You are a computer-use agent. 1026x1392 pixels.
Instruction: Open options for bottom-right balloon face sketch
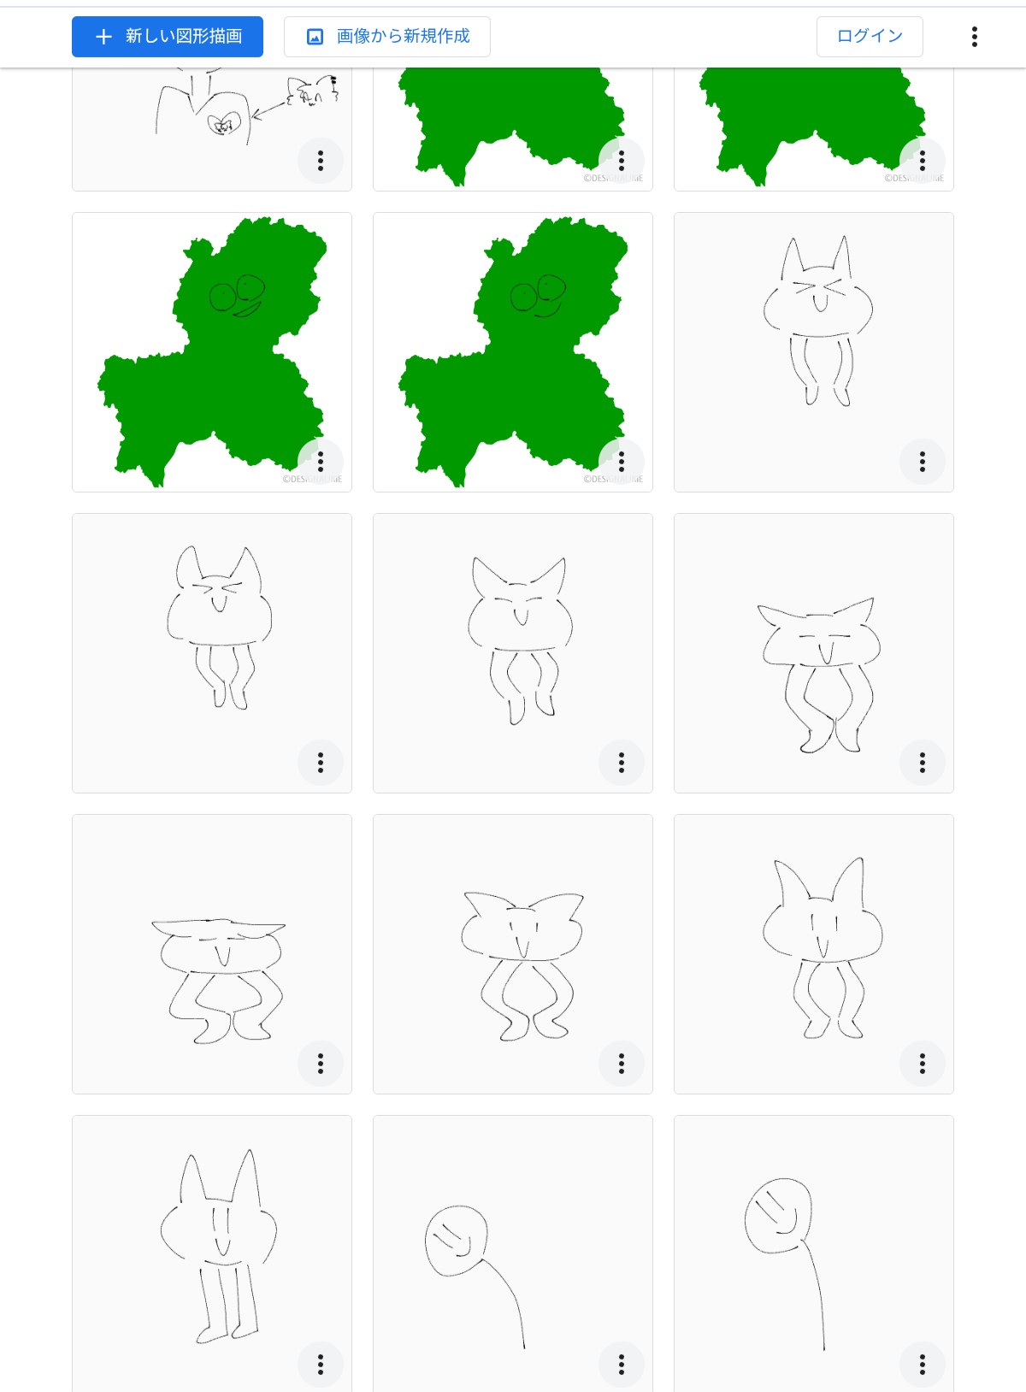[x=923, y=1365]
